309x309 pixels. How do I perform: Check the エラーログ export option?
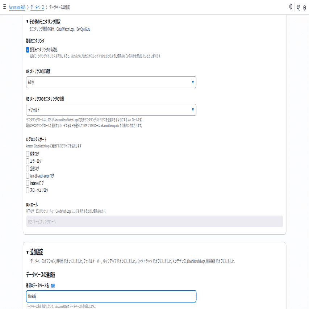tap(27, 161)
